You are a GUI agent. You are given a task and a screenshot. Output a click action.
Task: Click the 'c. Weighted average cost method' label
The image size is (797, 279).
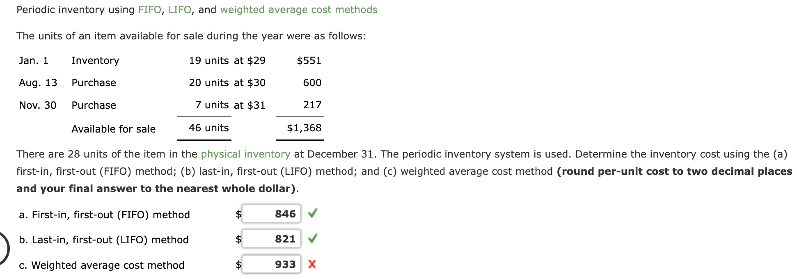(x=102, y=265)
